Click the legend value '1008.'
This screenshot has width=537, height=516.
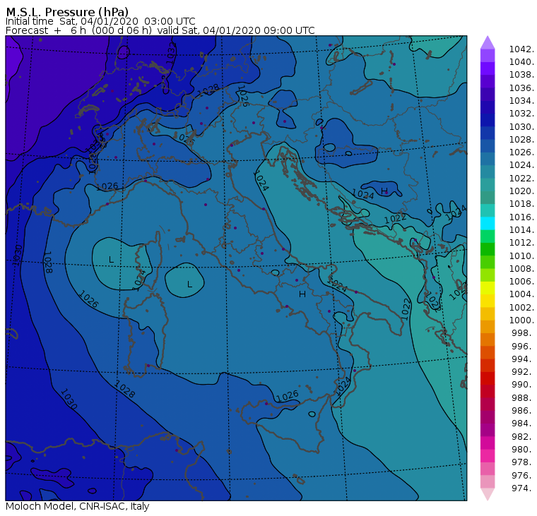(521, 269)
